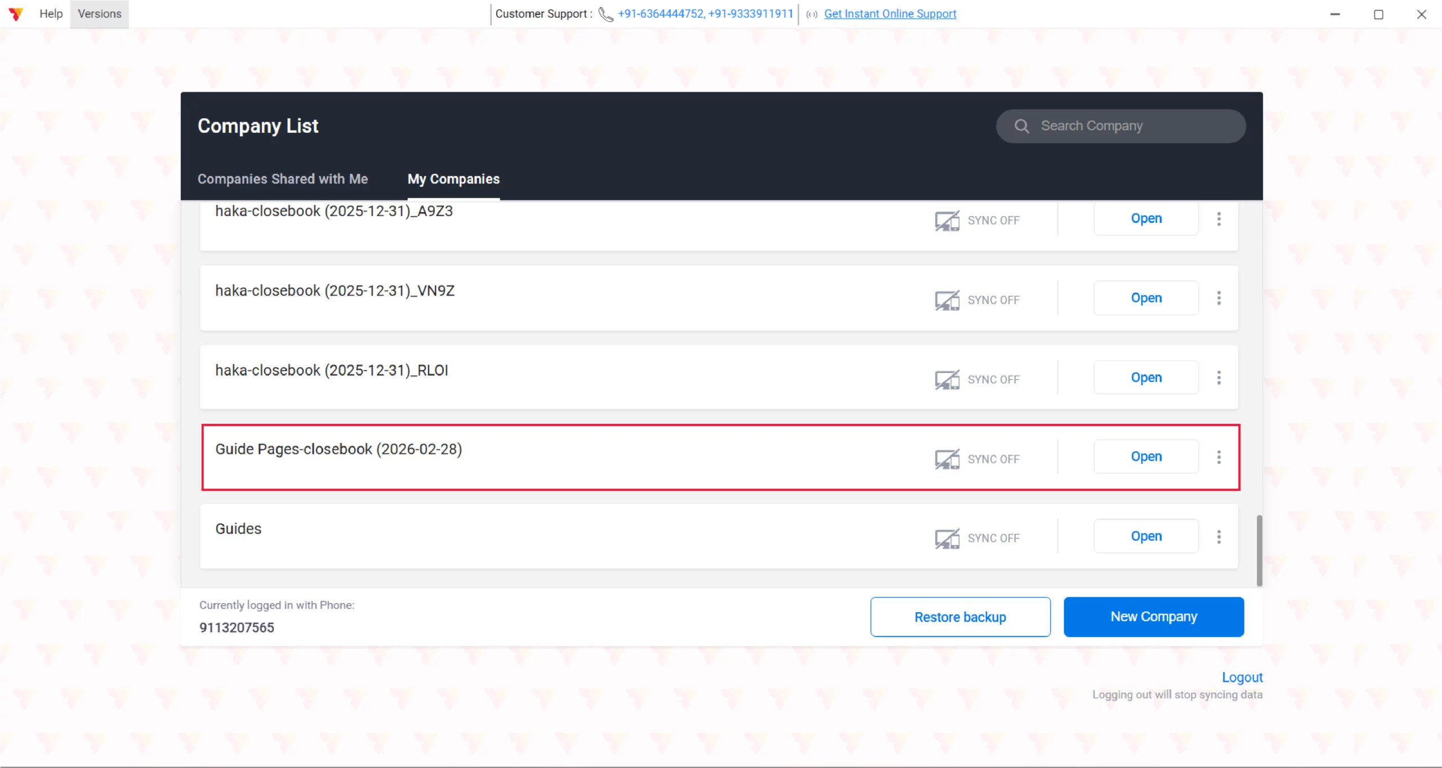This screenshot has width=1442, height=768.
Task: Click the Vyapar logo icon in title bar
Action: pos(16,14)
